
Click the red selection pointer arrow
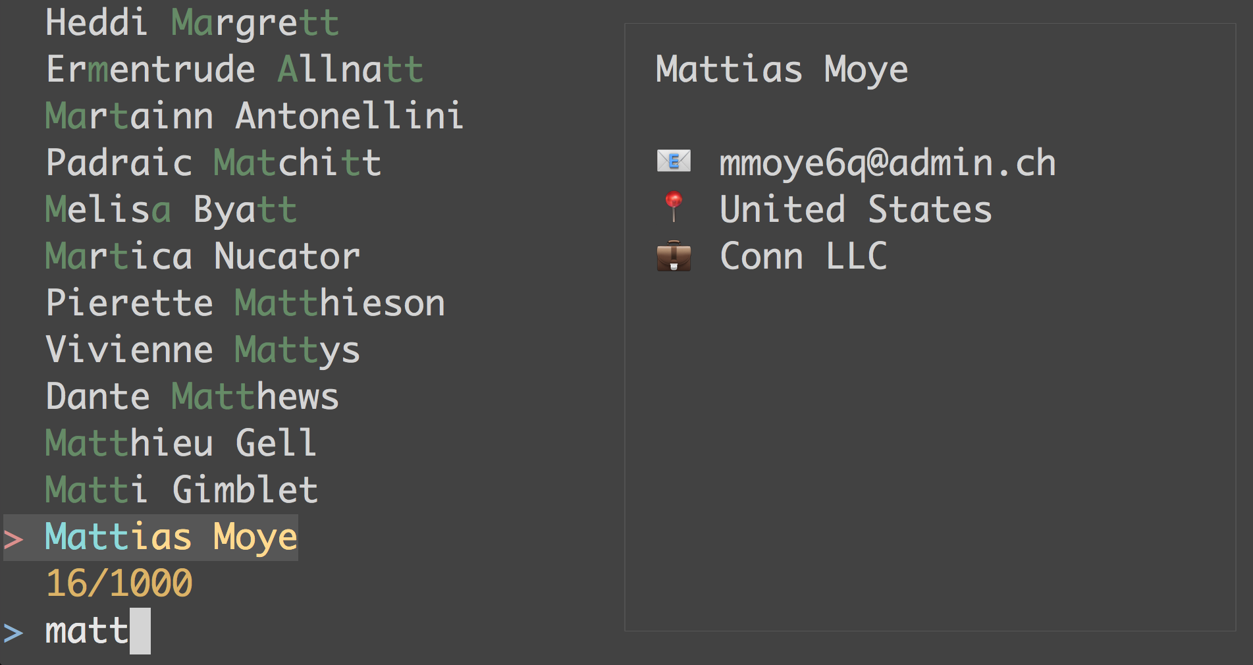coord(13,539)
